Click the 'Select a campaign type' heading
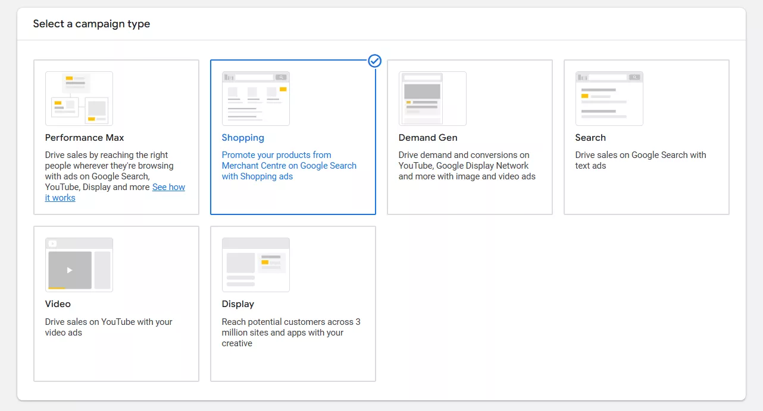This screenshot has width=763, height=411. tap(92, 24)
